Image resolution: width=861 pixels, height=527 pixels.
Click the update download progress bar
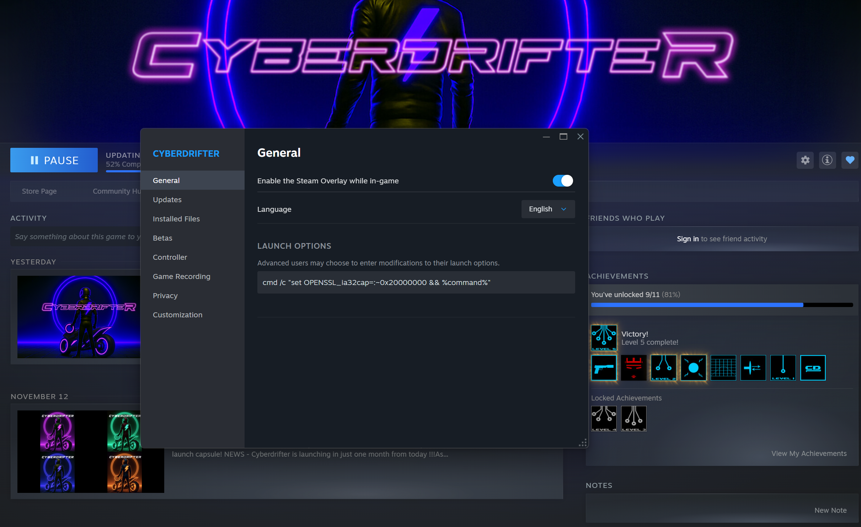(x=123, y=171)
